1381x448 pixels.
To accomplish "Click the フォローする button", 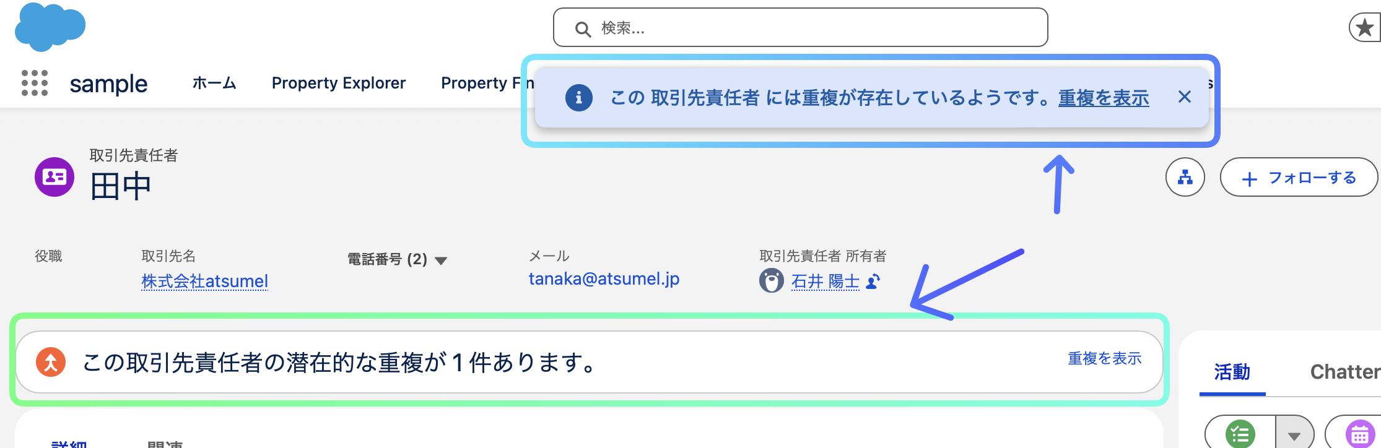I will [x=1299, y=177].
